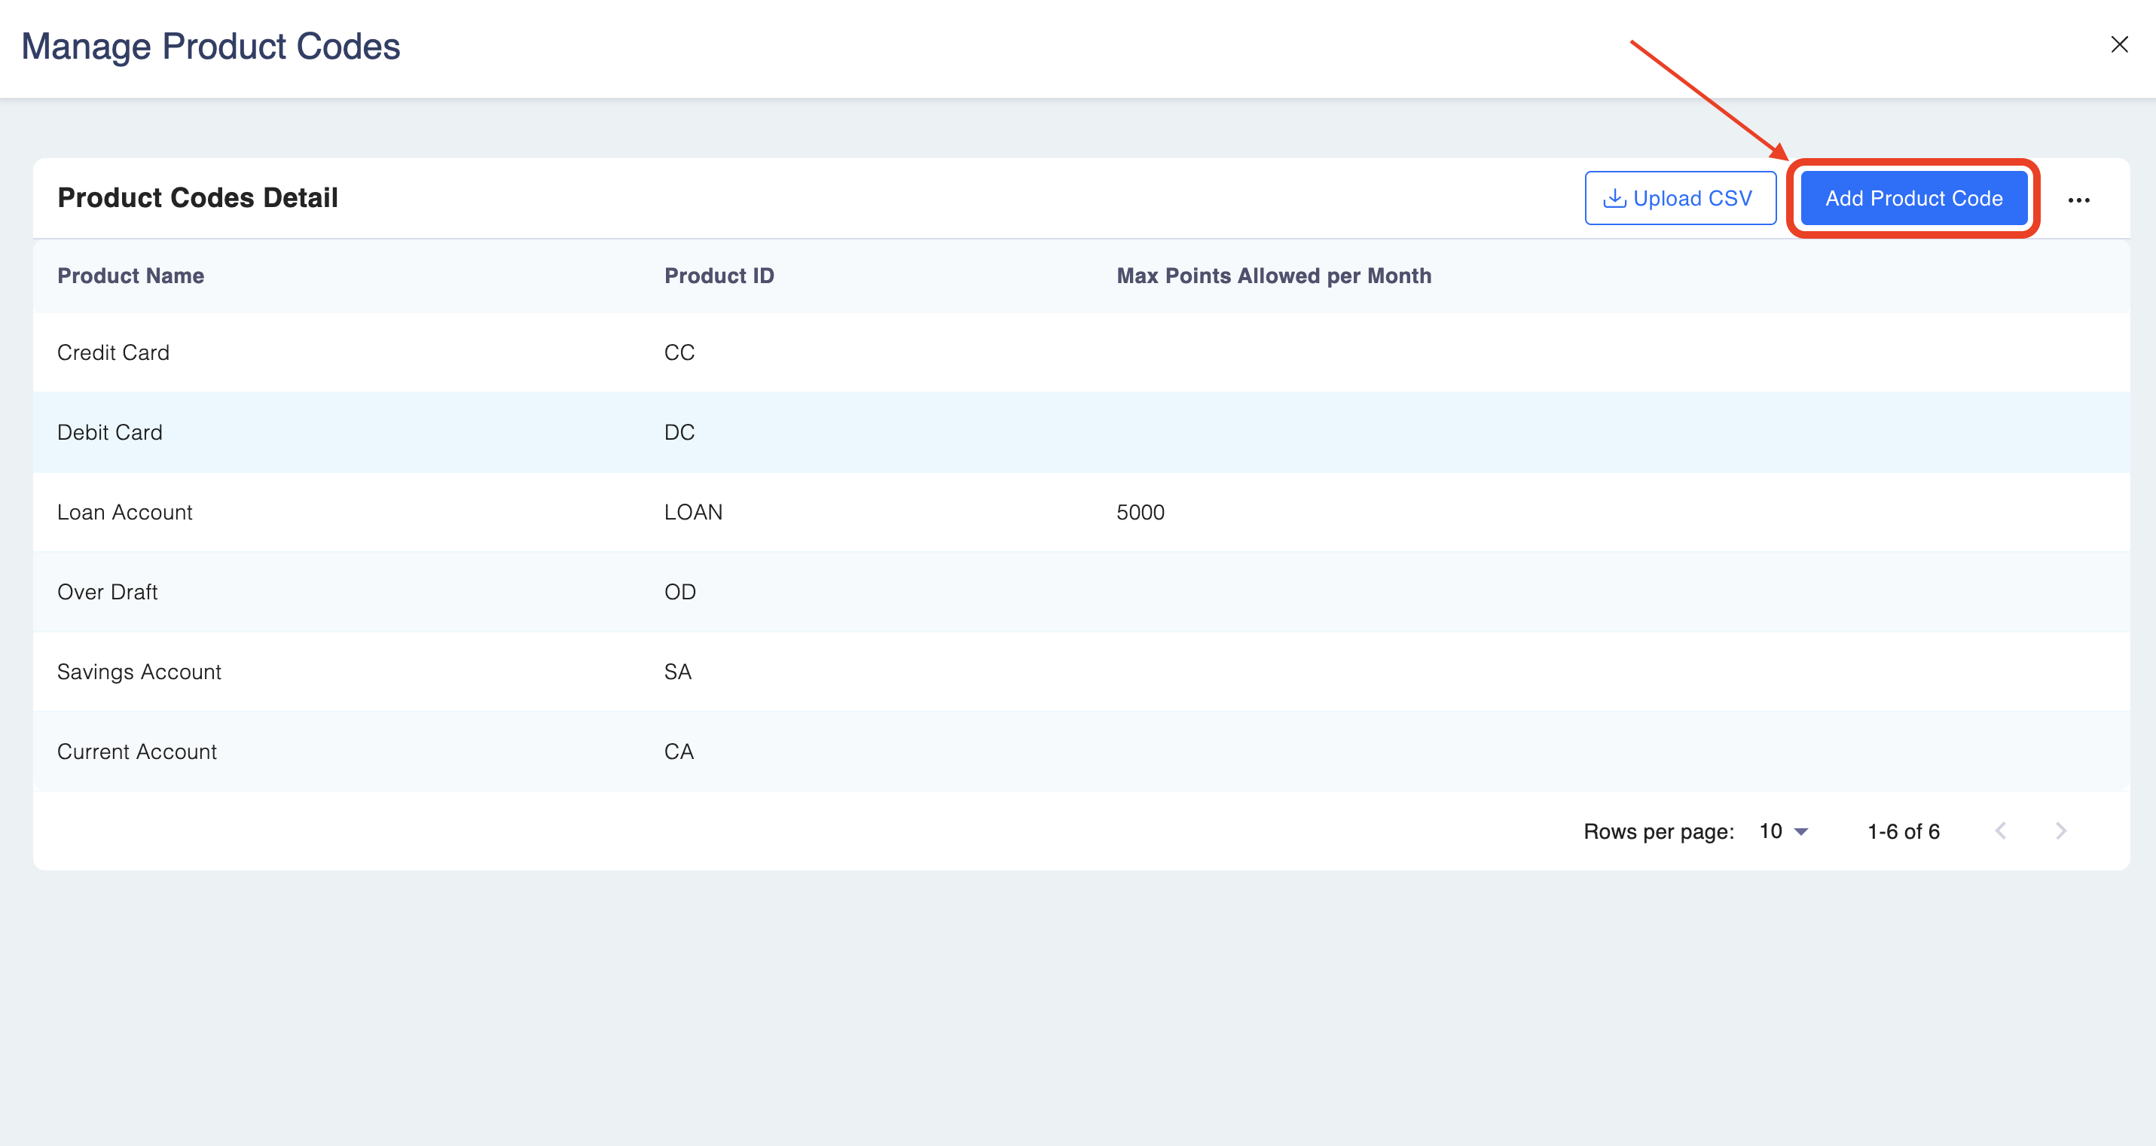Click the LOAN product ID cell

point(693,512)
